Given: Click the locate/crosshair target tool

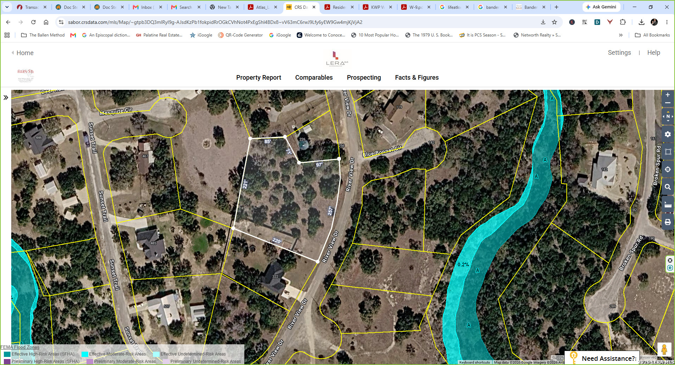Looking at the screenshot, I should 668,169.
